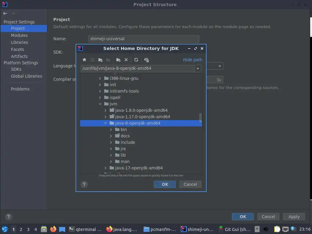Open the path history dropdown arrow
This screenshot has height=234, width=312.
click(198, 69)
